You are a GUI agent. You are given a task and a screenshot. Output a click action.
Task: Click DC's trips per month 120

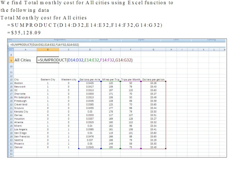tap(131, 90)
